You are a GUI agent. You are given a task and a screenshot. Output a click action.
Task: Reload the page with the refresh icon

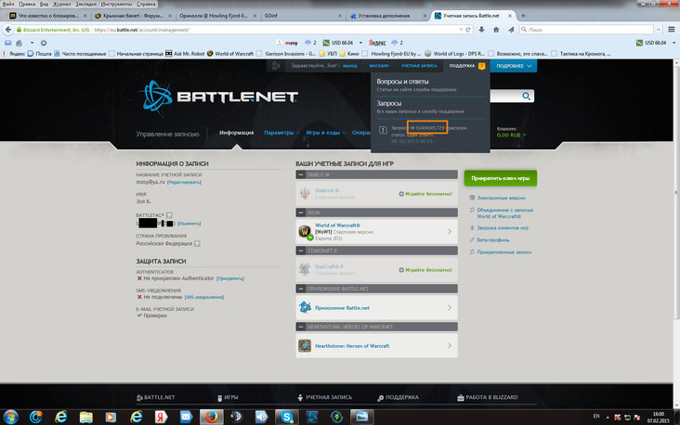click(x=468, y=30)
